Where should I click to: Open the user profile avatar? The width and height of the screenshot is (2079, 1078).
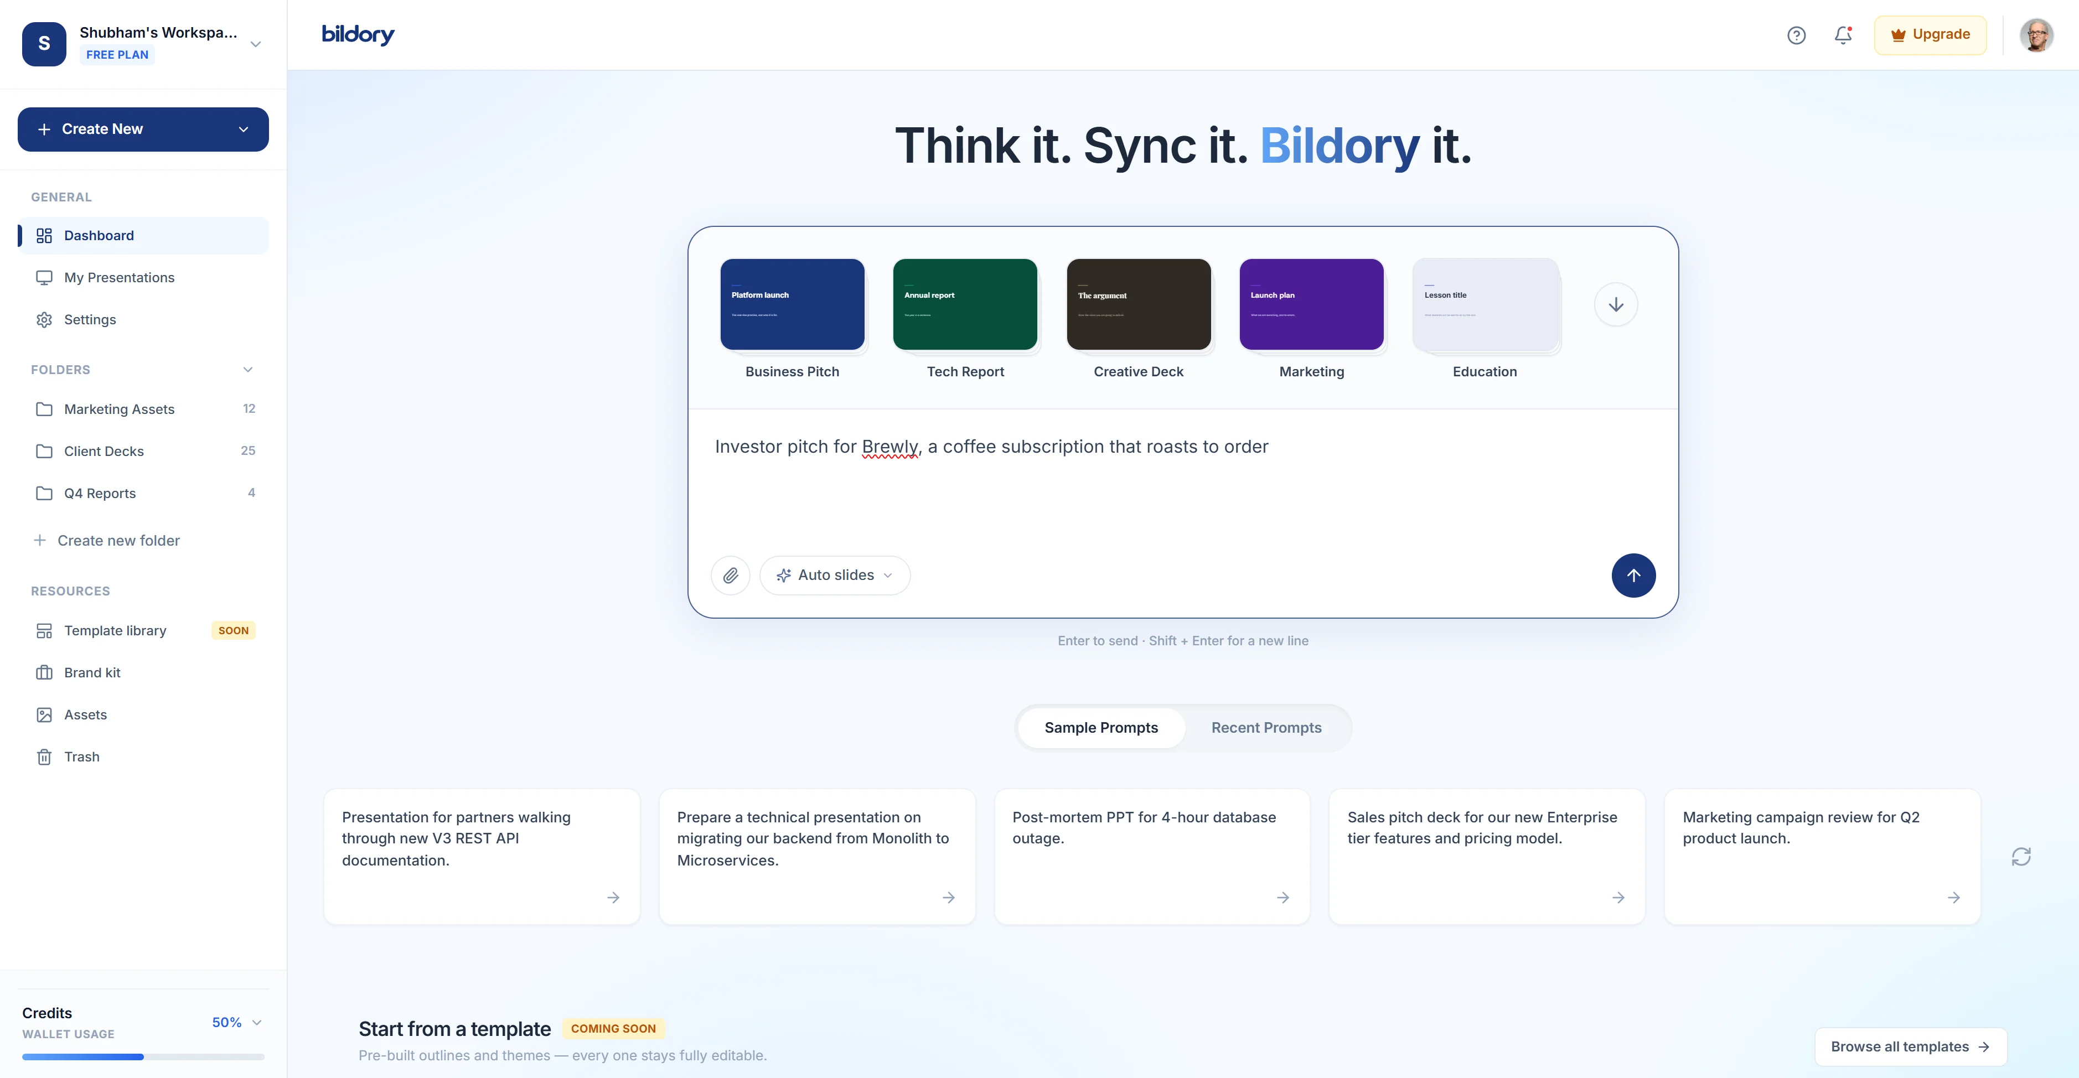[x=2036, y=35]
